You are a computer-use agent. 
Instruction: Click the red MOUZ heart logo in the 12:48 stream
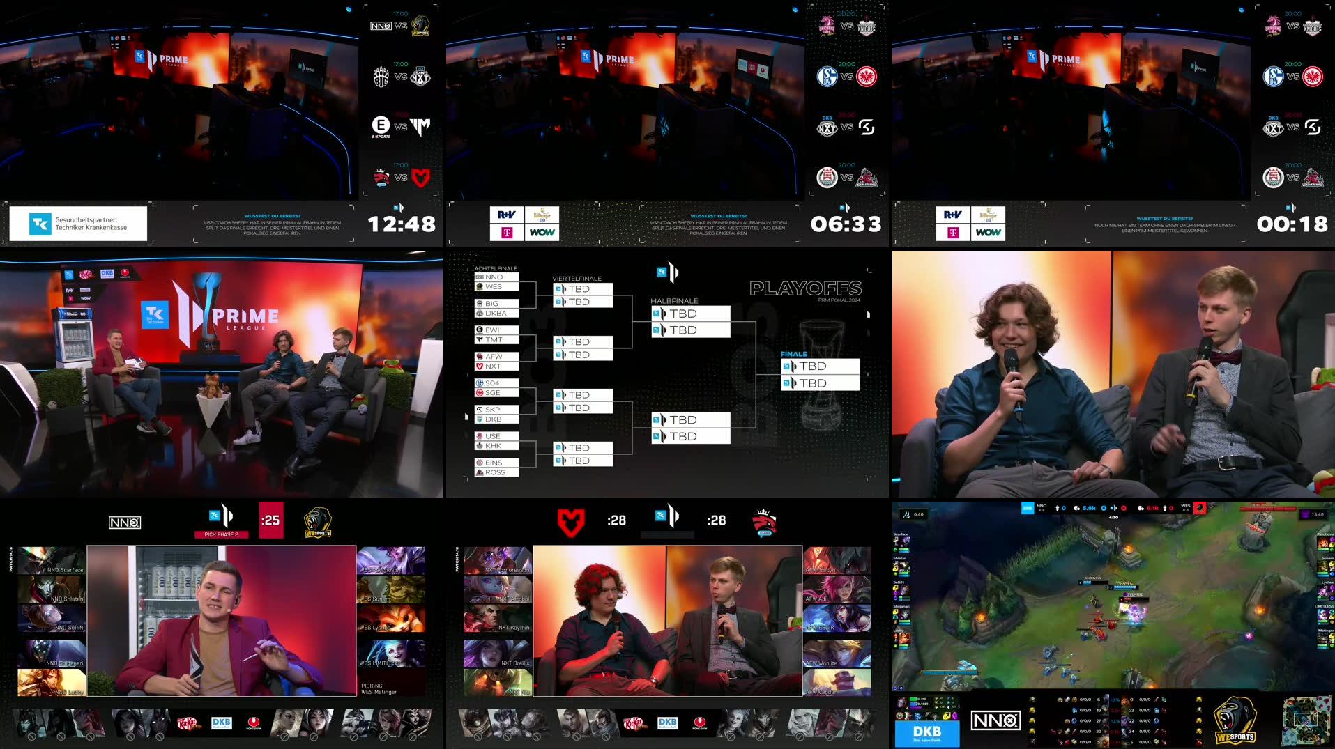[x=420, y=178]
